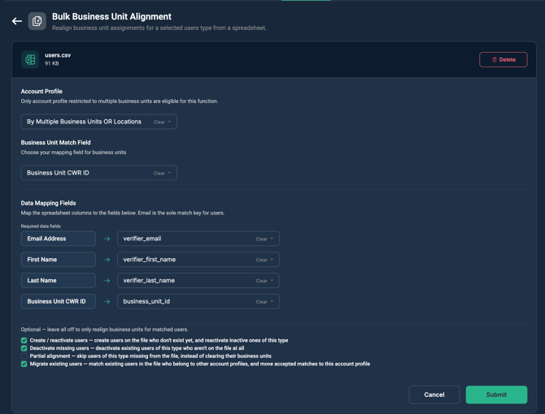Click the Last Name required field label
The height and width of the screenshot is (414, 545).
(x=58, y=281)
